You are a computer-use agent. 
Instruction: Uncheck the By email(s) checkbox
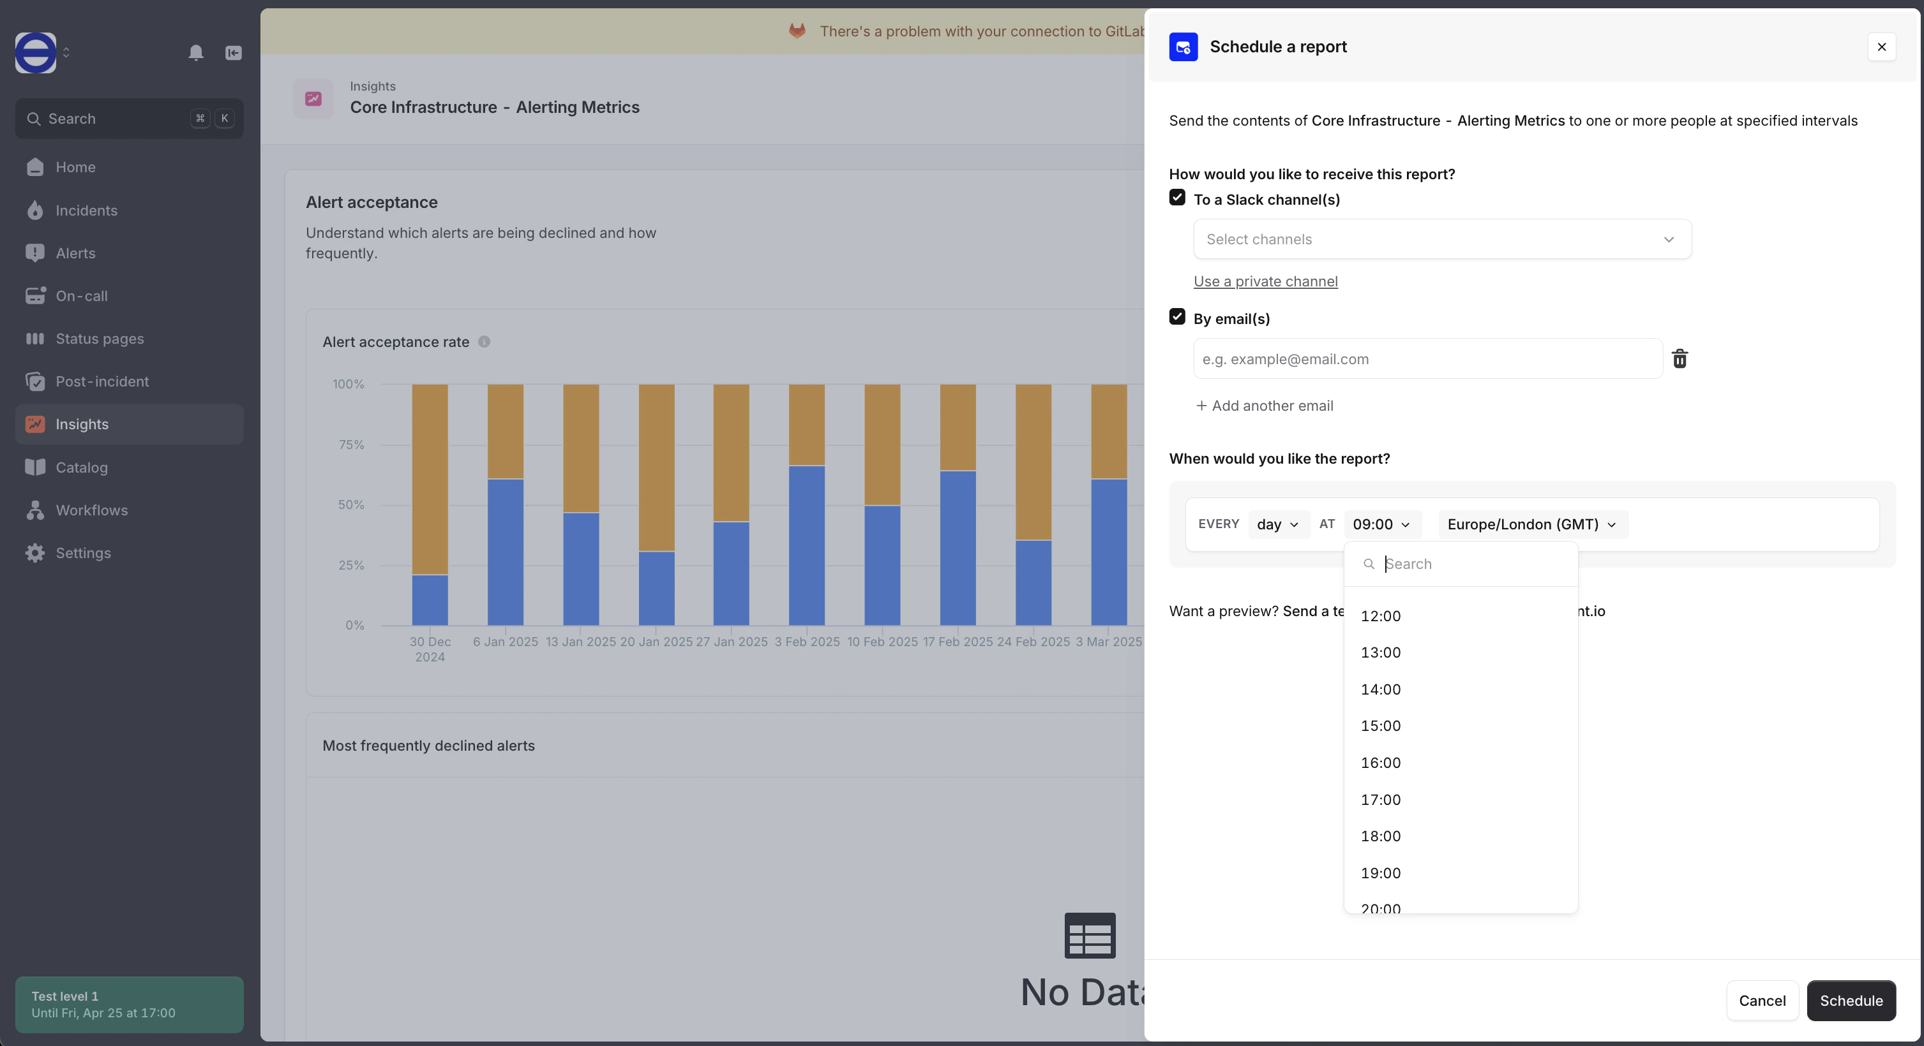[x=1177, y=317]
